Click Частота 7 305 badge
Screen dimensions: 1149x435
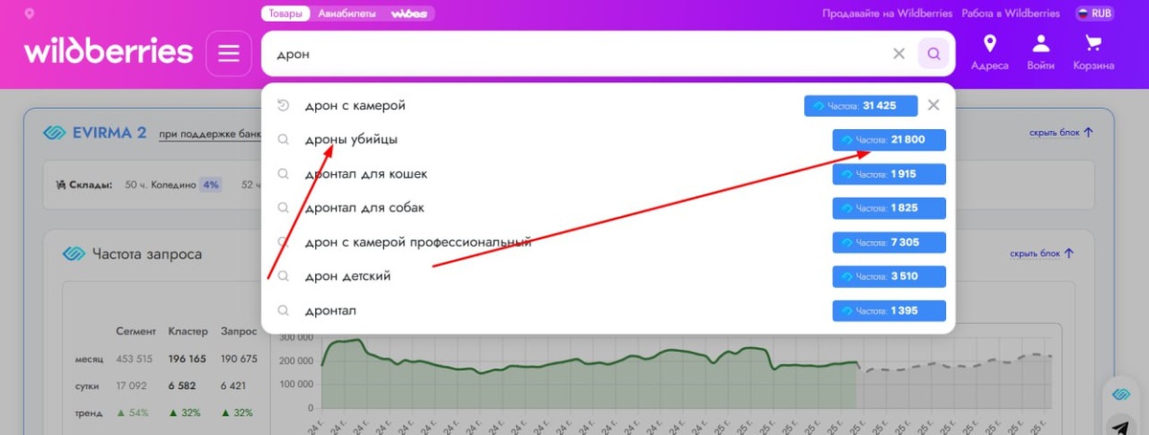point(890,243)
